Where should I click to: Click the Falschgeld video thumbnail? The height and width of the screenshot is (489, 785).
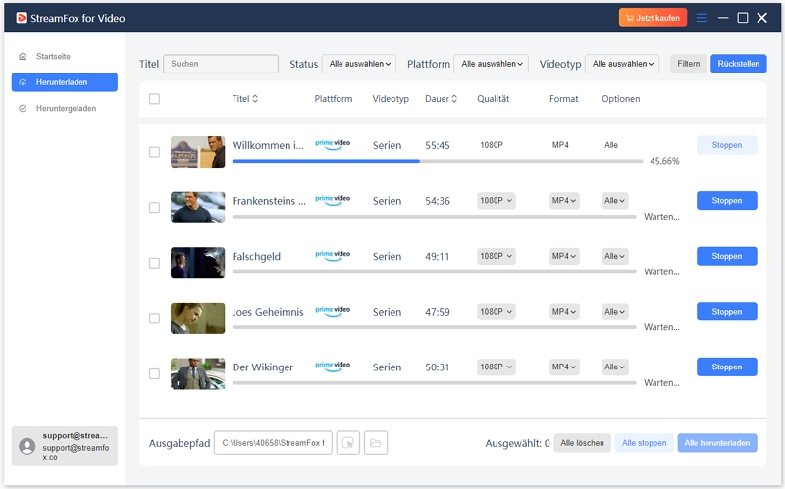click(x=198, y=263)
